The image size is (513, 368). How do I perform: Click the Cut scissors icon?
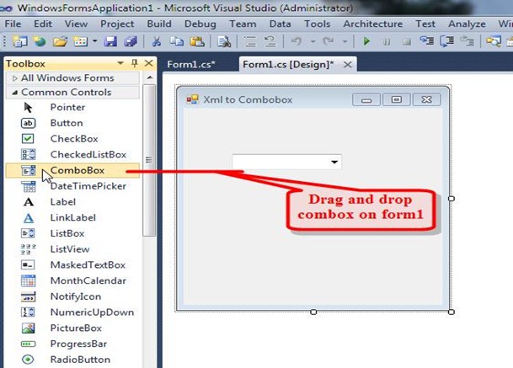coord(157,41)
